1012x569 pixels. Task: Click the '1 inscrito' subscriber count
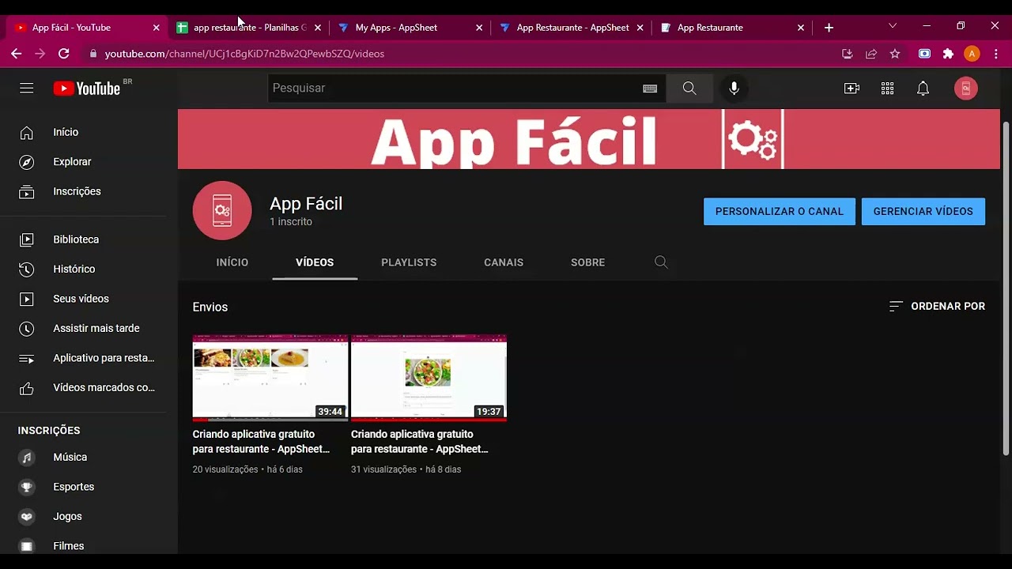(x=291, y=222)
